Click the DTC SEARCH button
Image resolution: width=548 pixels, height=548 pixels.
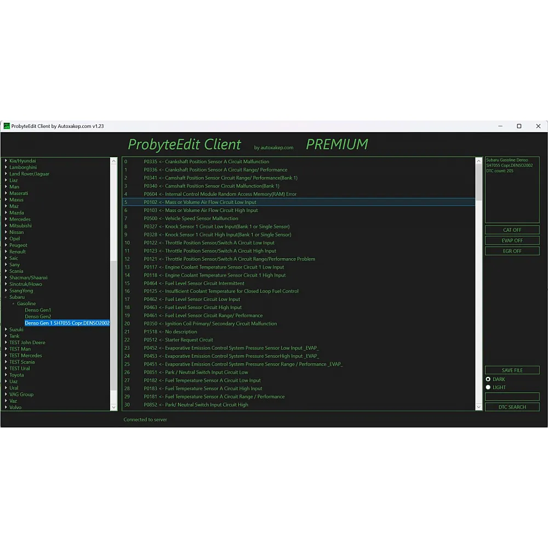[x=512, y=407]
